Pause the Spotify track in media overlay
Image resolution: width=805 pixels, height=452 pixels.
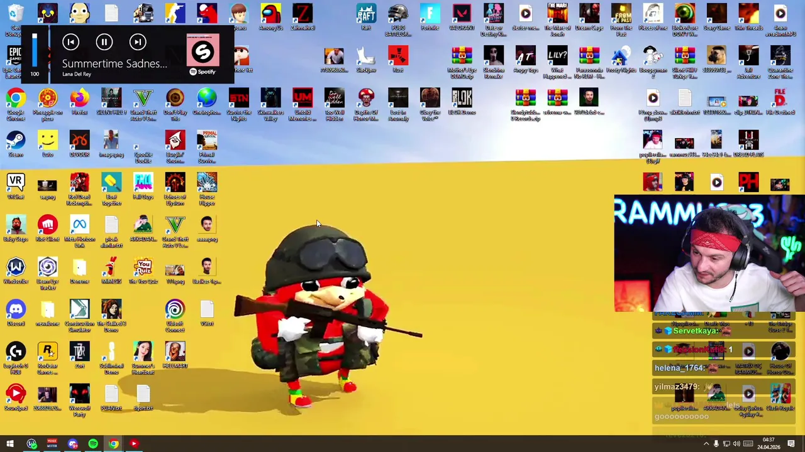click(x=104, y=42)
